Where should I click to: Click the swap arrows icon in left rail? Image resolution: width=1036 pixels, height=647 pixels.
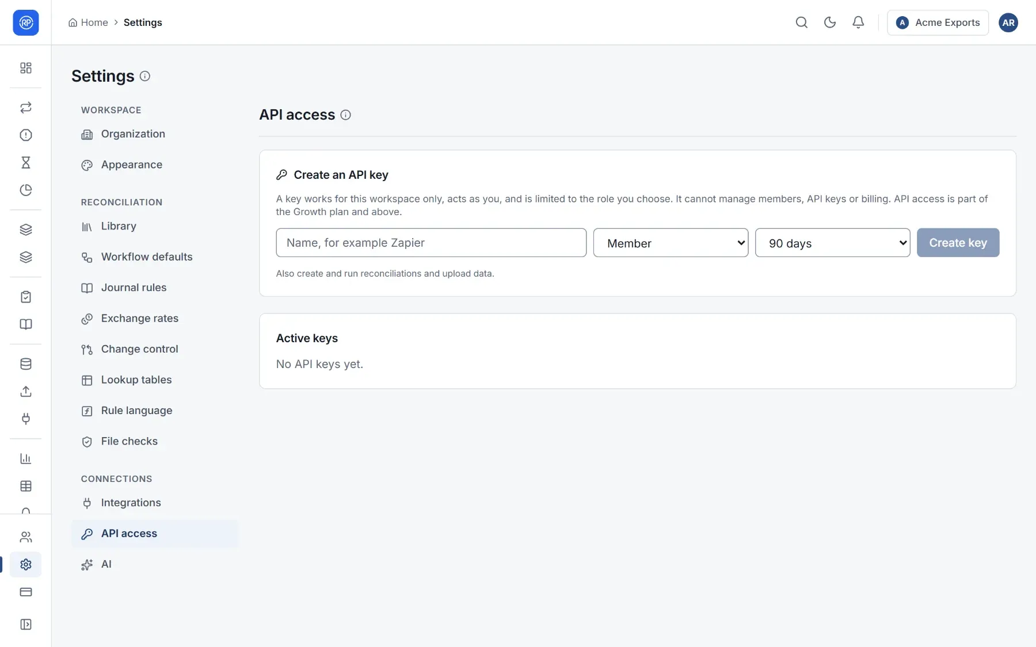[x=26, y=108]
